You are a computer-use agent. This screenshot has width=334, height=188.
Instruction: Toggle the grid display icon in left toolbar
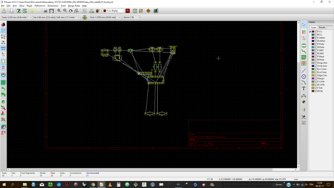pyautogui.click(x=4, y=30)
